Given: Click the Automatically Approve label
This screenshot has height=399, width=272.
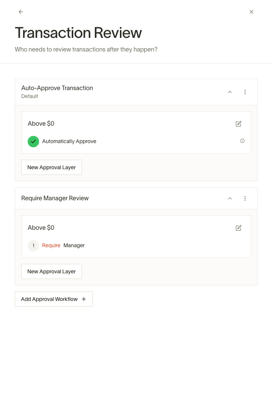Looking at the screenshot, I should (x=69, y=141).
